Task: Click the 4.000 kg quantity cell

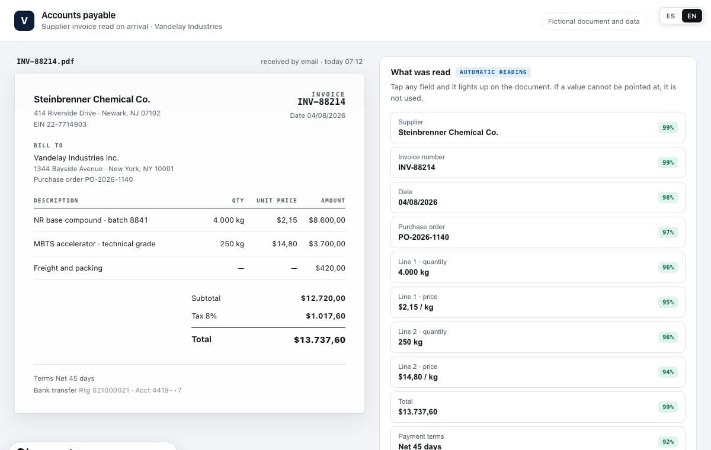Action: [x=229, y=220]
